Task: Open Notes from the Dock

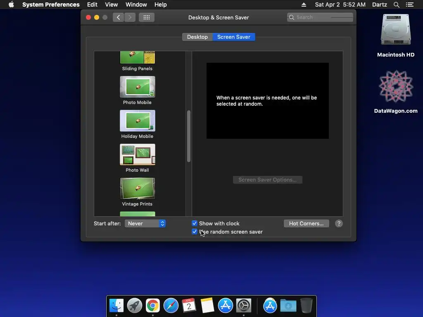Action: click(207, 306)
